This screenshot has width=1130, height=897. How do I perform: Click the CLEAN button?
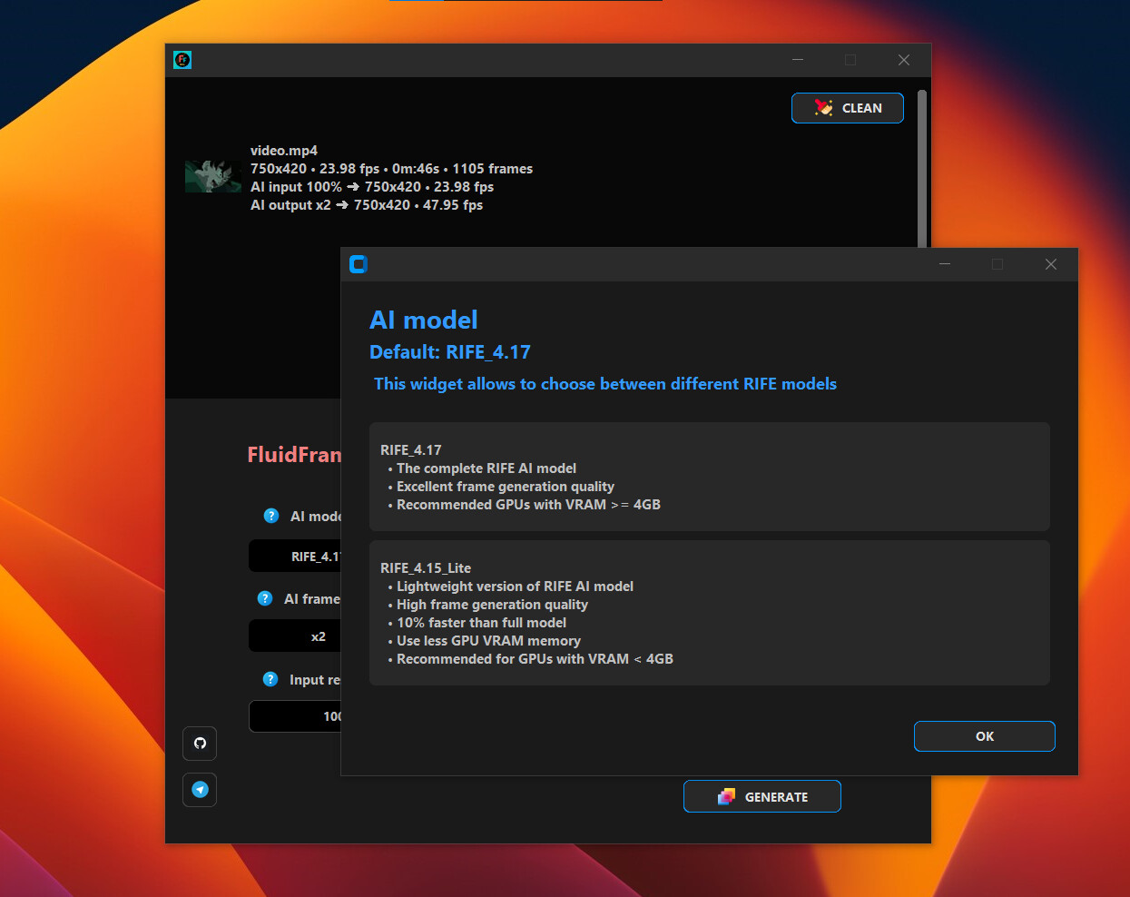[847, 108]
